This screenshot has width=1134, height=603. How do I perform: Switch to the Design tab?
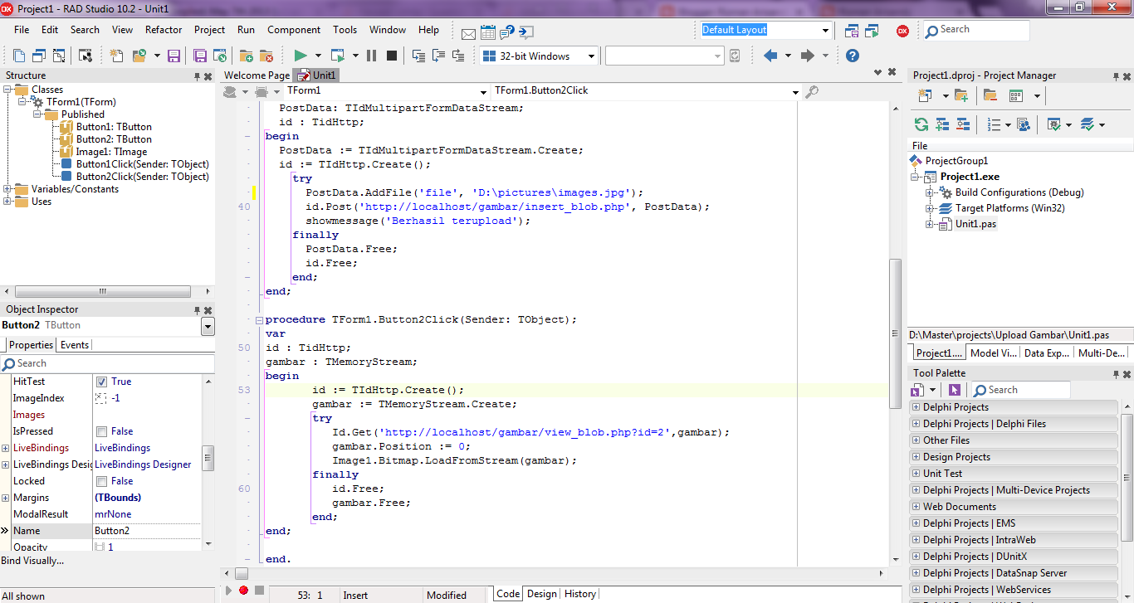[541, 594]
